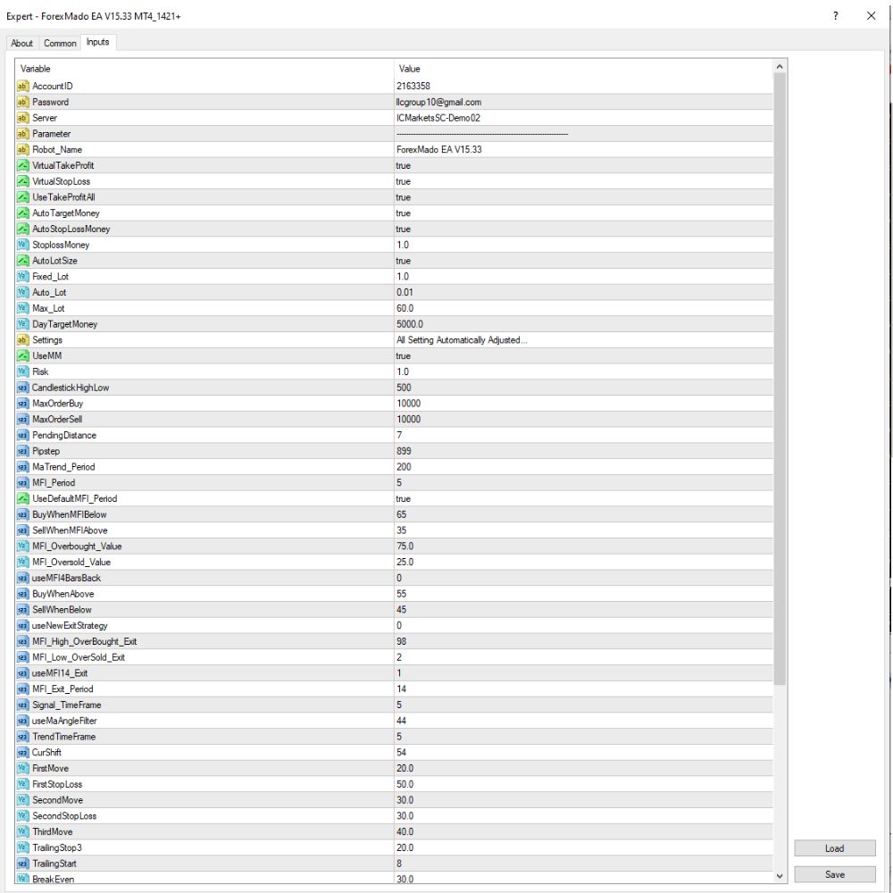Click the Server value ICMarketsSC-Demo02
Image resolution: width=893 pixels, height=893 pixels.
point(438,118)
